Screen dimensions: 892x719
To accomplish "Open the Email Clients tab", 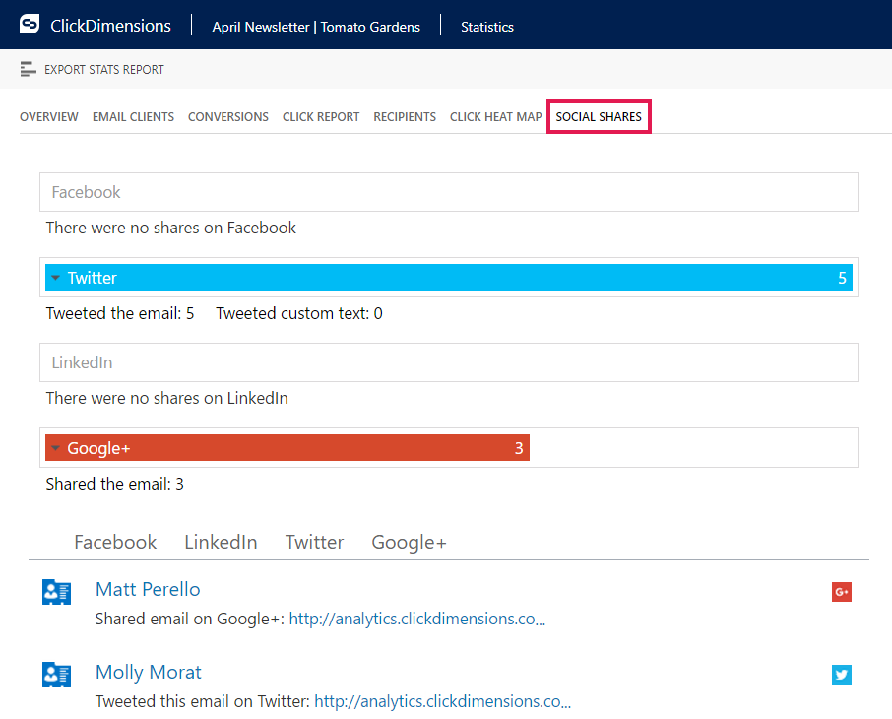I will [x=133, y=116].
